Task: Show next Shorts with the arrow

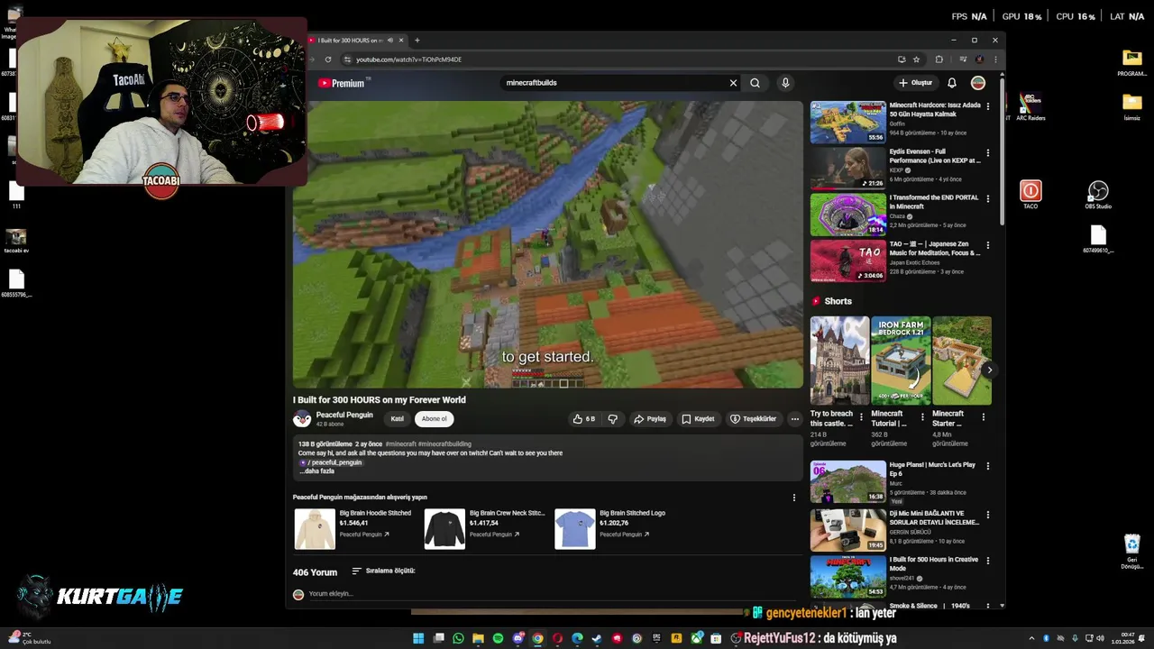Action: pyautogui.click(x=989, y=370)
